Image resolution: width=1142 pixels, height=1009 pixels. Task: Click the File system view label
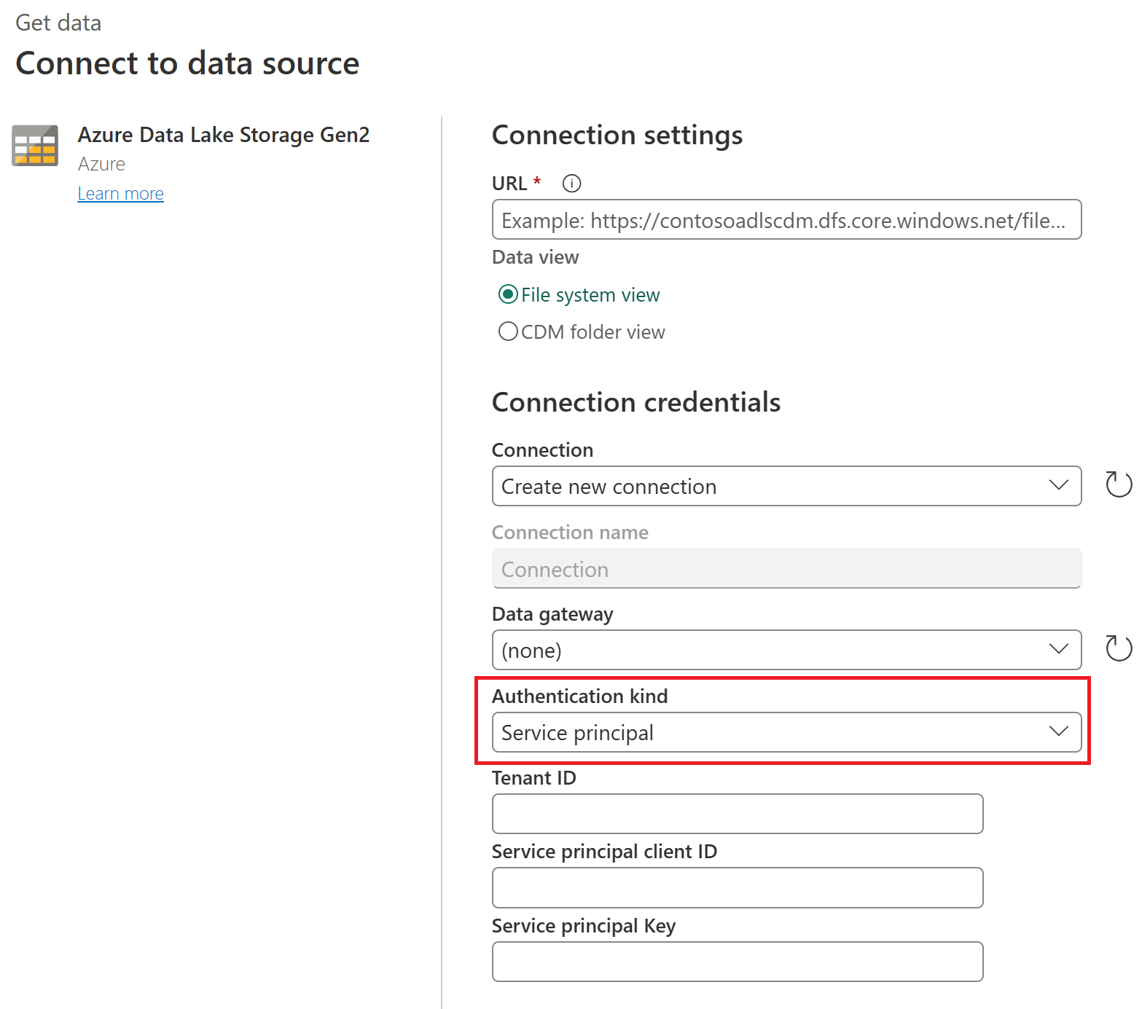point(590,295)
